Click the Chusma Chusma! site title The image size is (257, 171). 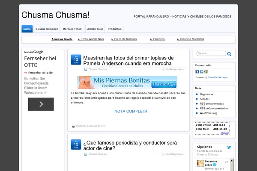click(x=56, y=15)
